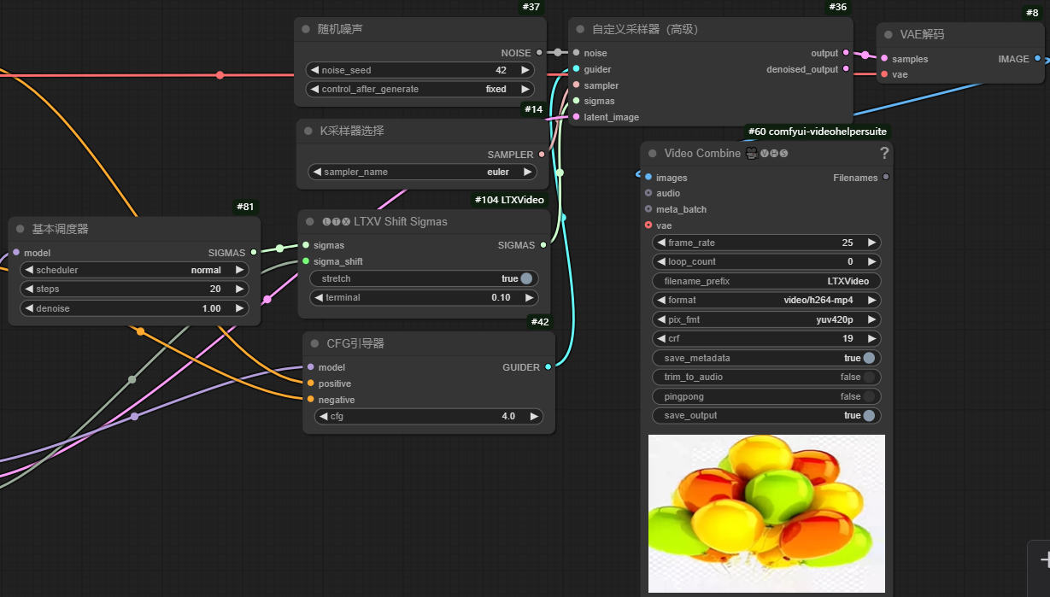Screen dimensions: 1050x597
Task: Click the images input port on Video Combine
Action: click(648, 178)
